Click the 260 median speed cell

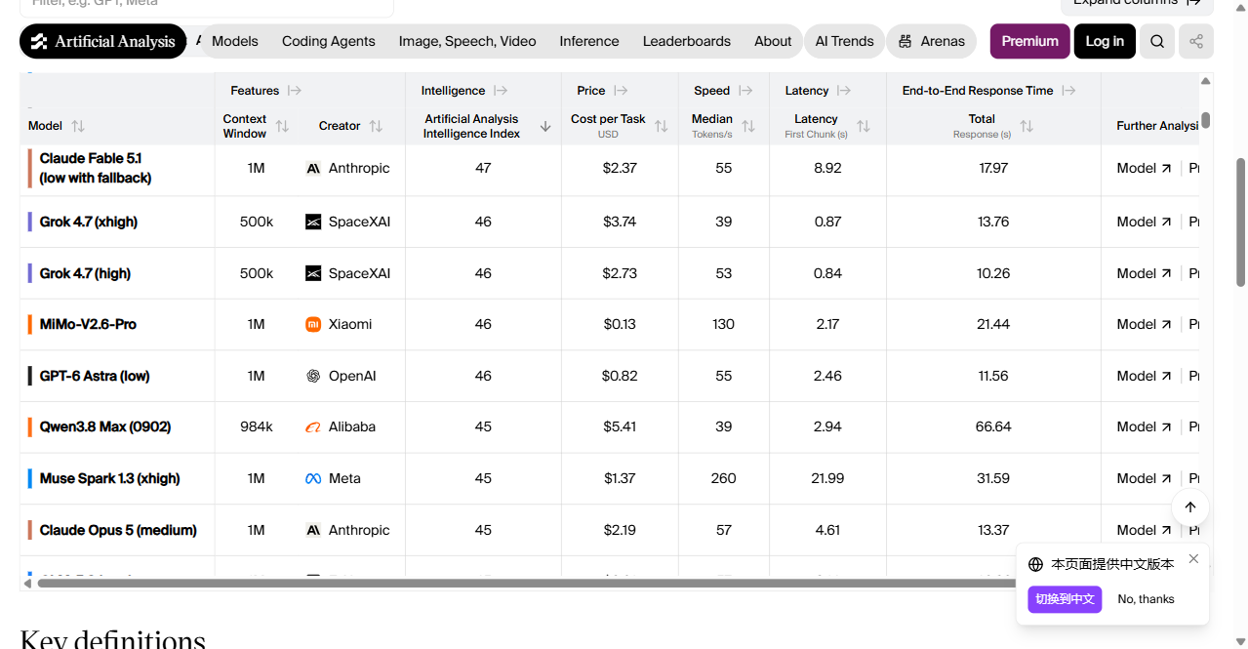point(723,478)
